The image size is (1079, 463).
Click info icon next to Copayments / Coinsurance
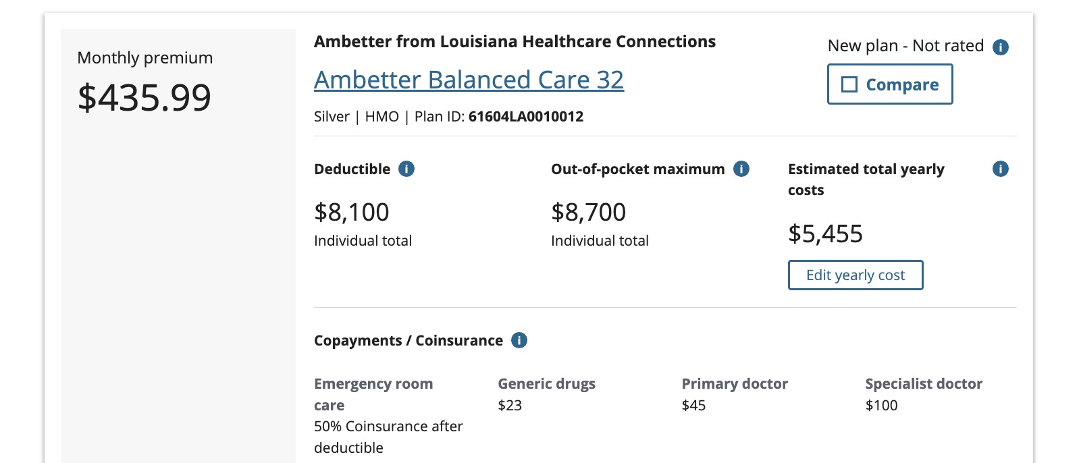tap(519, 340)
